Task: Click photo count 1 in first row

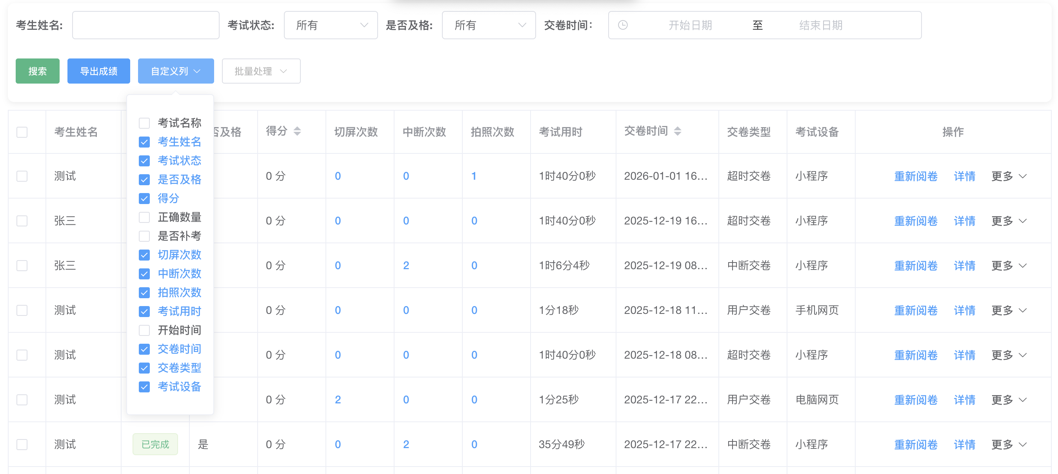Action: pos(474,176)
